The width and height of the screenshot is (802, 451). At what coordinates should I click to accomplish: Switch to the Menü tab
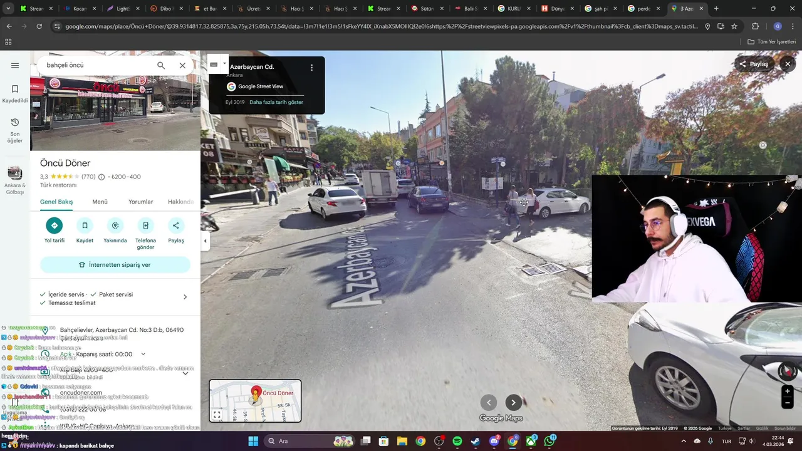(100, 202)
